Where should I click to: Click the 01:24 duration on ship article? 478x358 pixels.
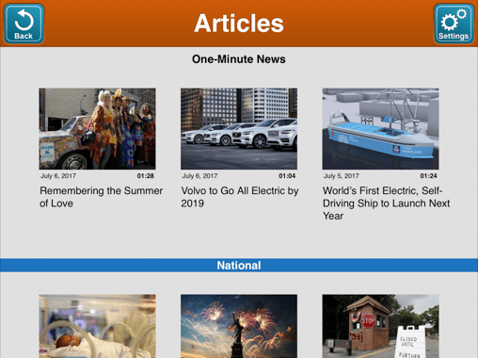click(428, 176)
